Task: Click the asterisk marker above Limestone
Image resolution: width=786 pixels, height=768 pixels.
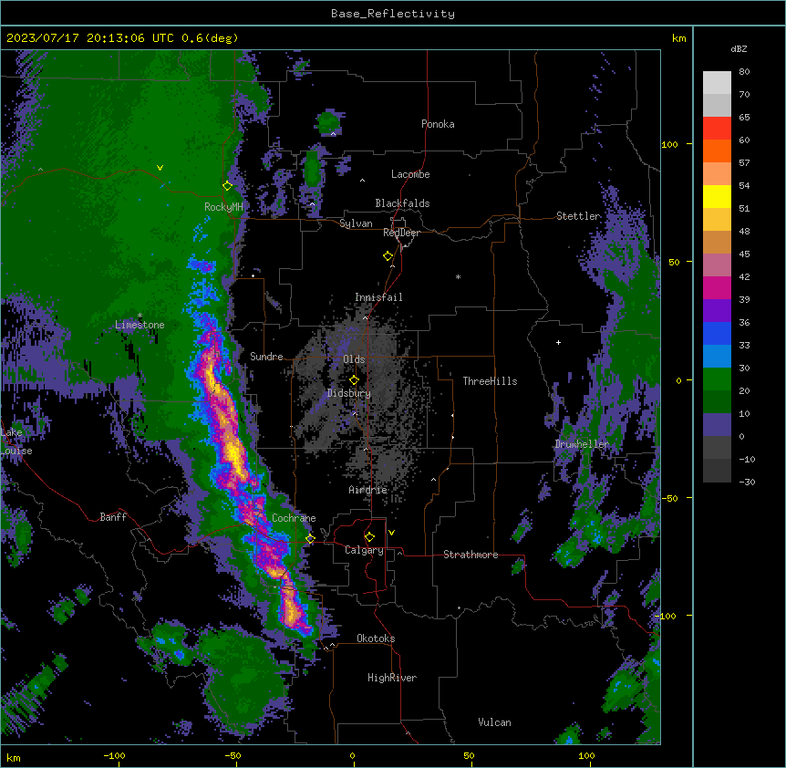Action: click(140, 316)
